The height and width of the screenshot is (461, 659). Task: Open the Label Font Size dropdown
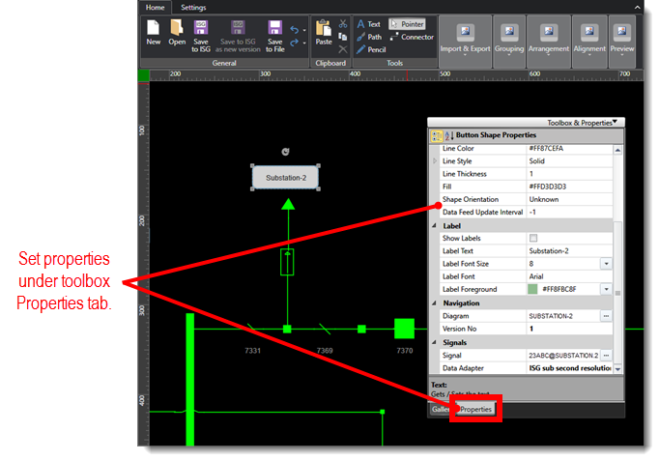point(606,264)
